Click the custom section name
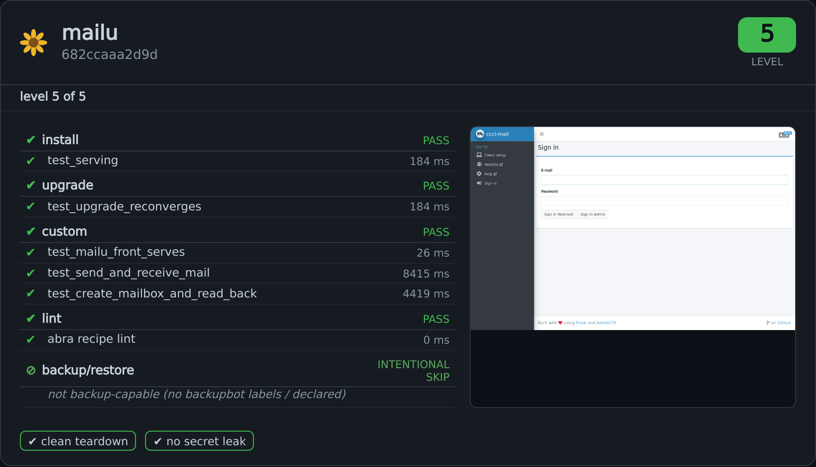Screen dimensions: 816x467 [x=64, y=231]
